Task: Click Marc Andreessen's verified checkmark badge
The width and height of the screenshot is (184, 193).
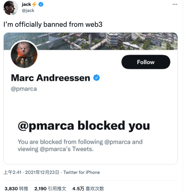Action: tap(96, 78)
